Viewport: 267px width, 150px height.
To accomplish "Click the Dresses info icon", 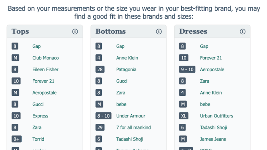I will coord(242,31).
